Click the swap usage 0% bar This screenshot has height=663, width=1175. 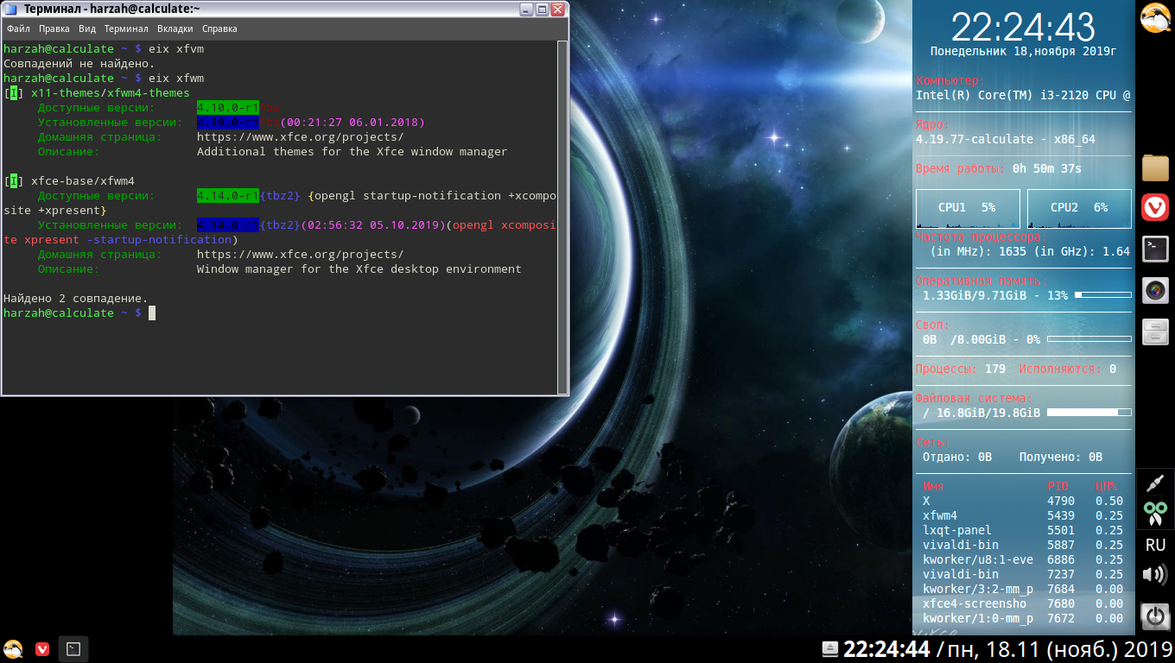pyautogui.click(x=1089, y=339)
